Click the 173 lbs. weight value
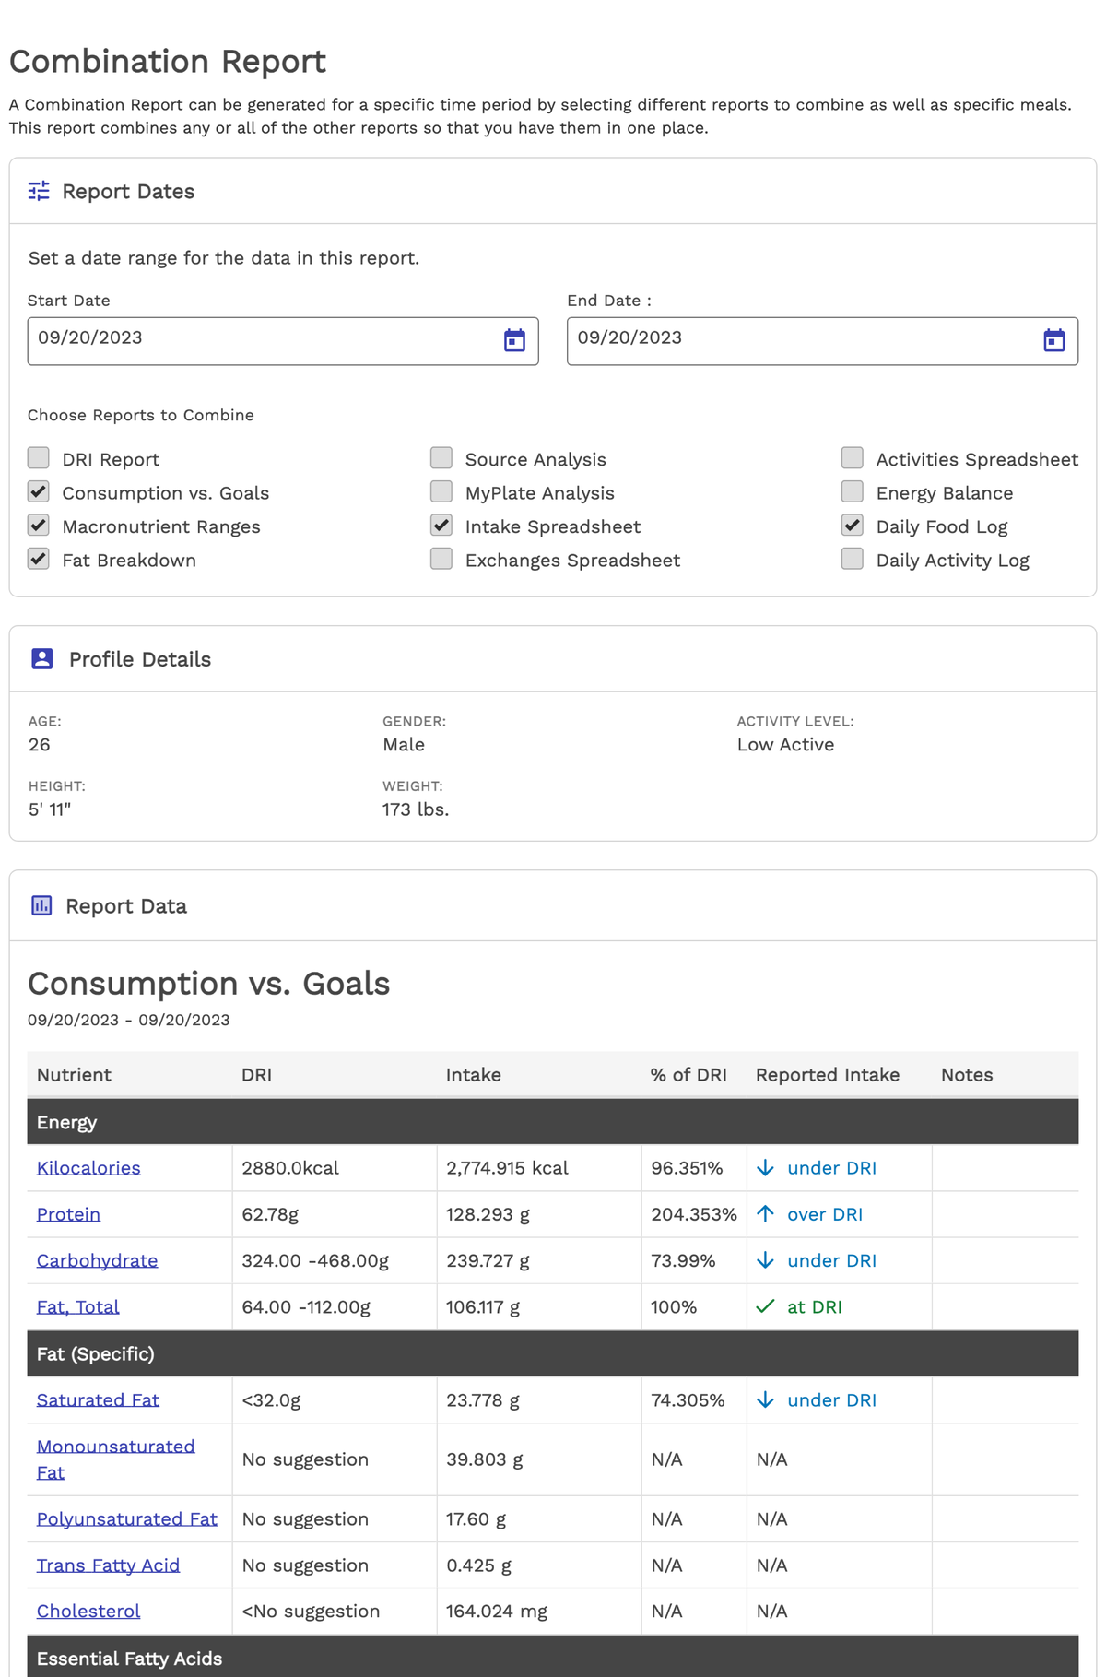1106x1677 pixels. pyautogui.click(x=416, y=809)
